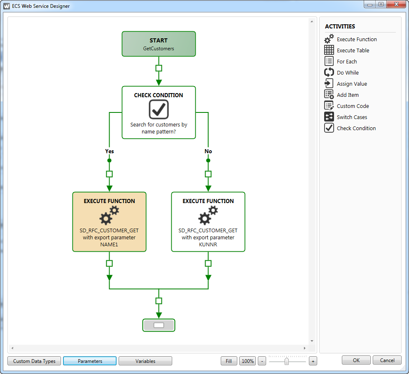Image resolution: width=409 pixels, height=374 pixels.
Task: Pick the Execute Table grid icon
Action: pyautogui.click(x=329, y=50)
